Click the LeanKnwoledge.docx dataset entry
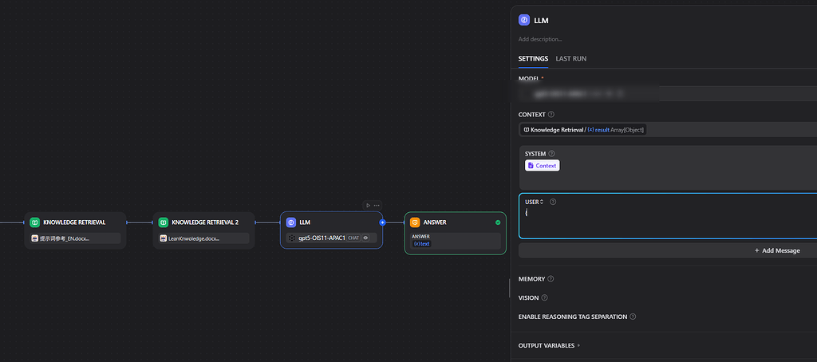This screenshot has width=817, height=362. click(203, 238)
